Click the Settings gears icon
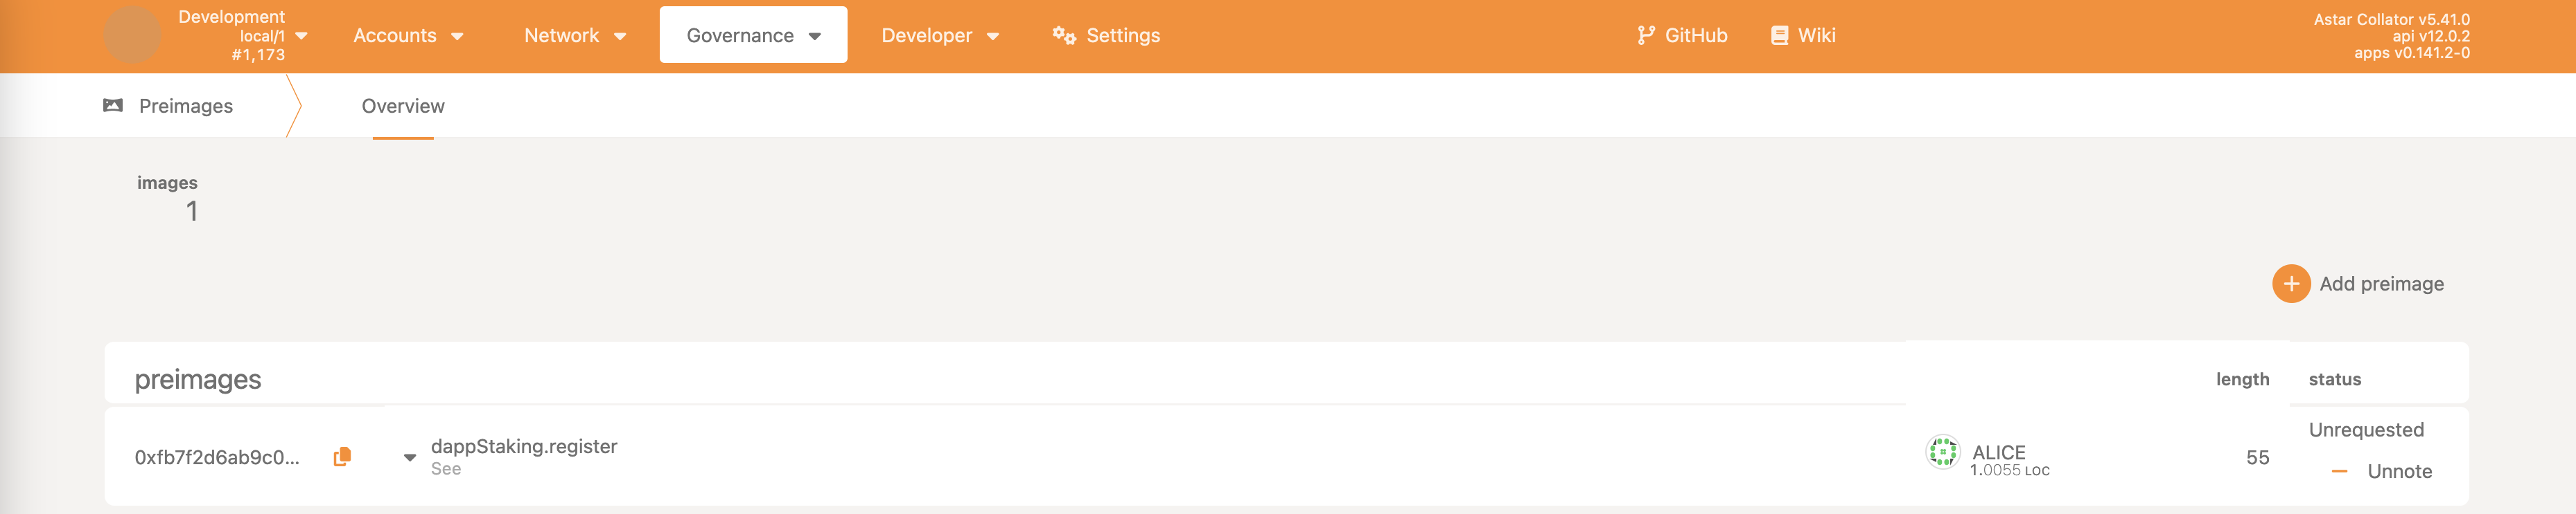Image resolution: width=2576 pixels, height=514 pixels. click(1063, 36)
